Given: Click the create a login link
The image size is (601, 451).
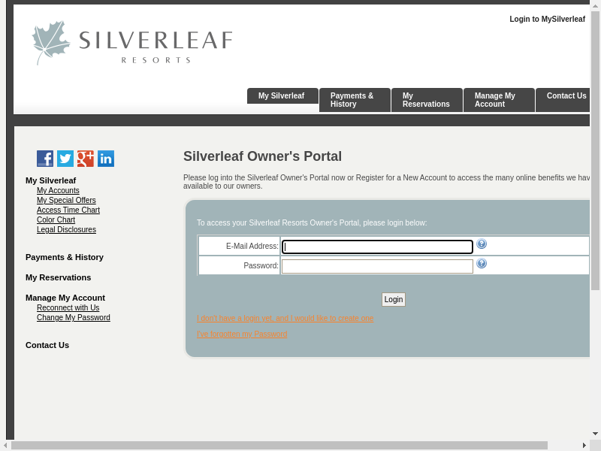Looking at the screenshot, I should tap(285, 319).
